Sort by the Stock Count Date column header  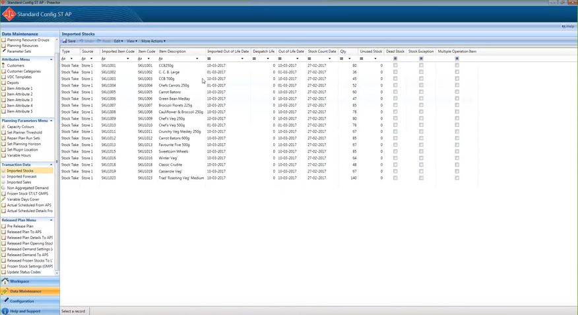point(322,51)
